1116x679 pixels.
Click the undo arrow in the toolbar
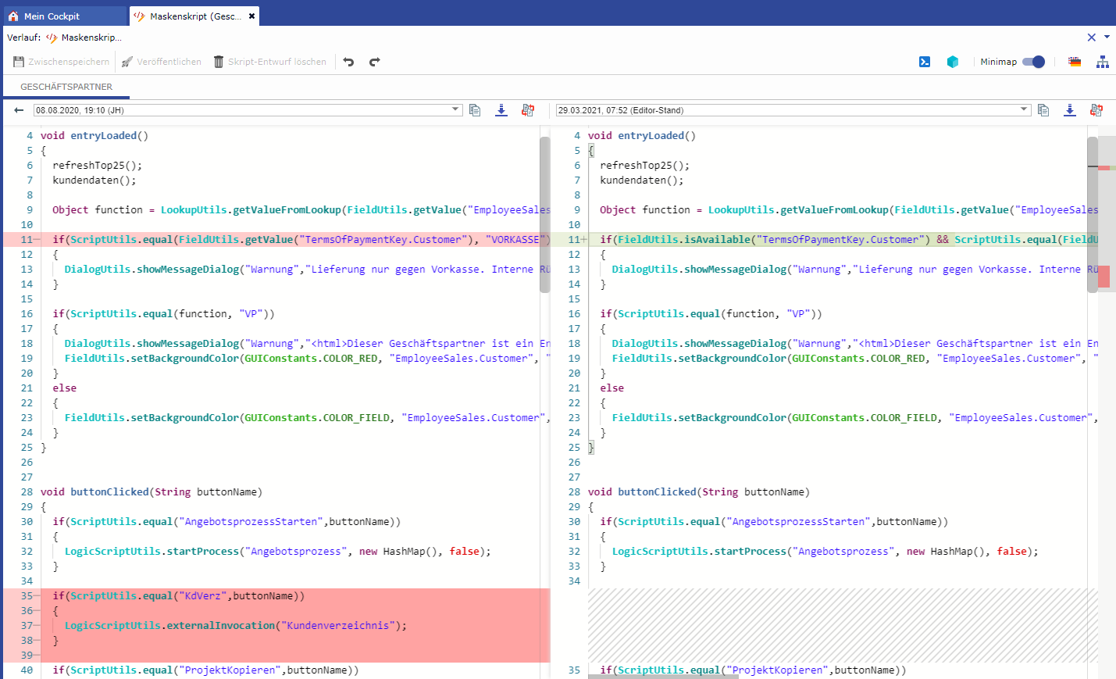coord(348,62)
